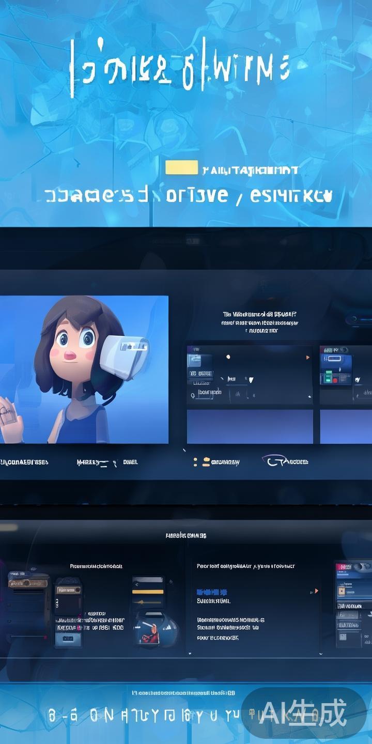Click the purple curved logo in the bottom row

273,460
